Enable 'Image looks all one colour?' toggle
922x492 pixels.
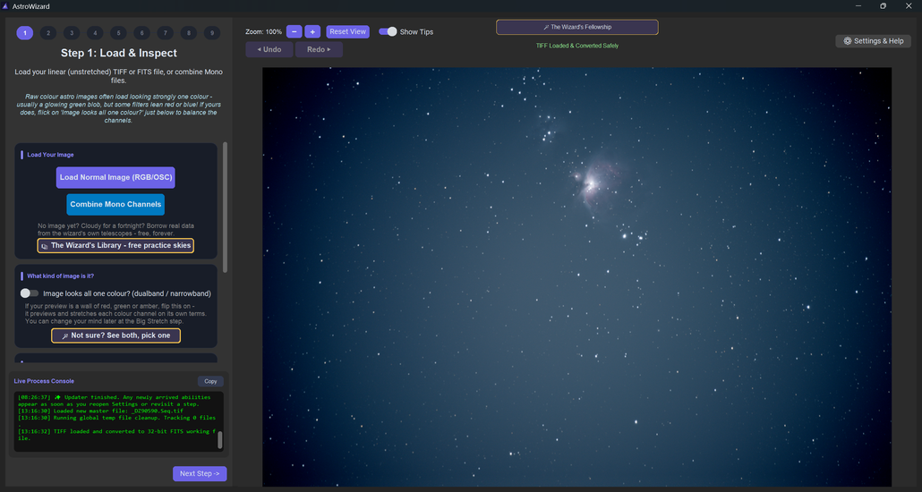[30, 293]
